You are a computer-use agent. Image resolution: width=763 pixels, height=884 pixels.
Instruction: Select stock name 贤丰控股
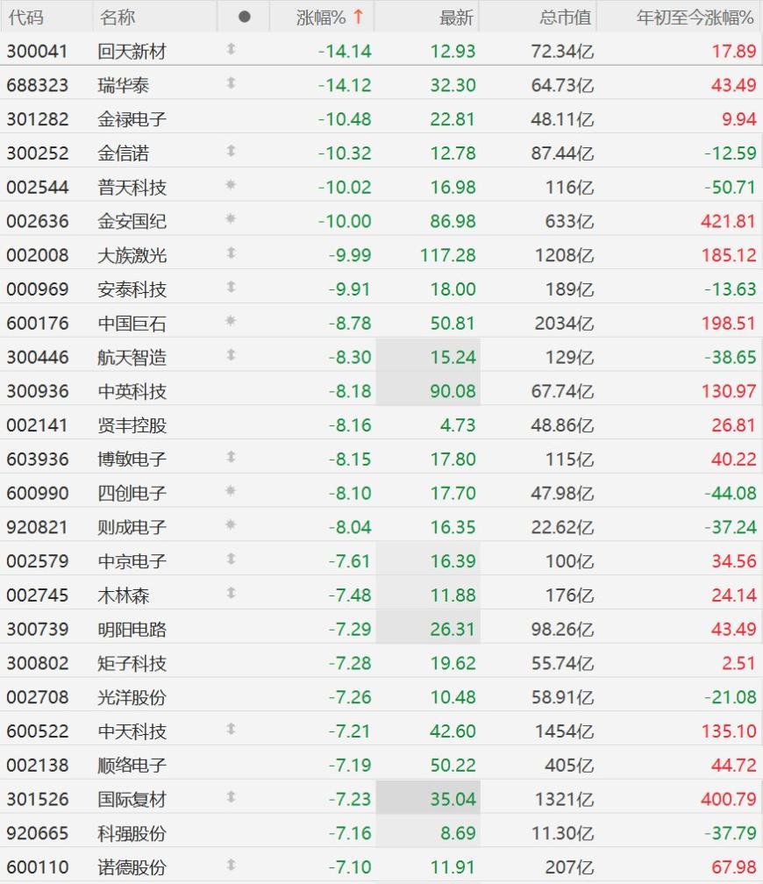point(132,425)
